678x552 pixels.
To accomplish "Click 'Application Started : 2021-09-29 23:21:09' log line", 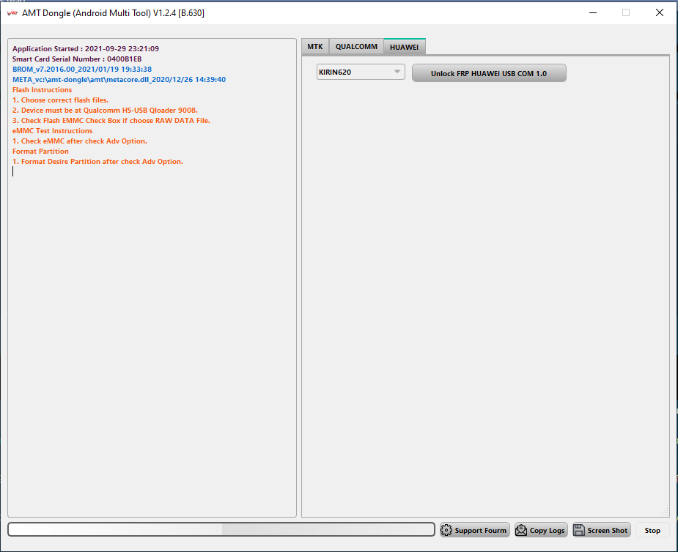I will click(86, 49).
